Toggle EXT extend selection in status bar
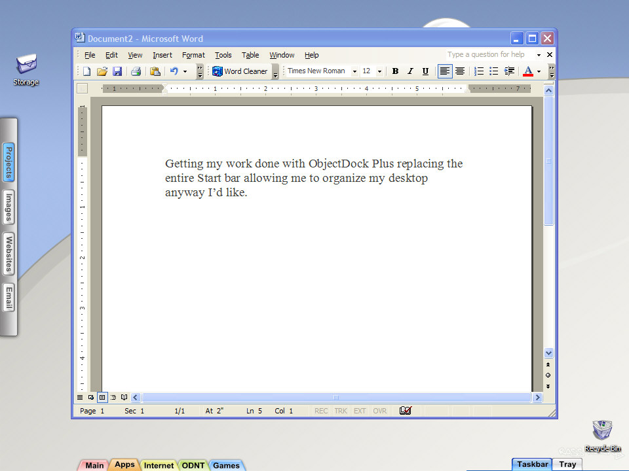The width and height of the screenshot is (629, 471). pos(360,411)
